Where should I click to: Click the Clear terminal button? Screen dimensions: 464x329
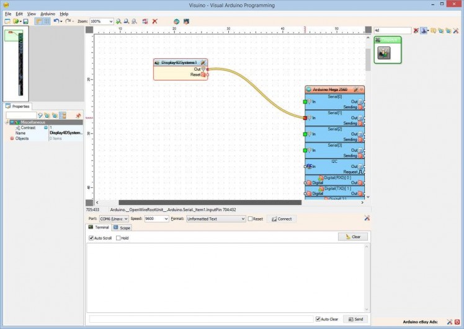coord(353,237)
